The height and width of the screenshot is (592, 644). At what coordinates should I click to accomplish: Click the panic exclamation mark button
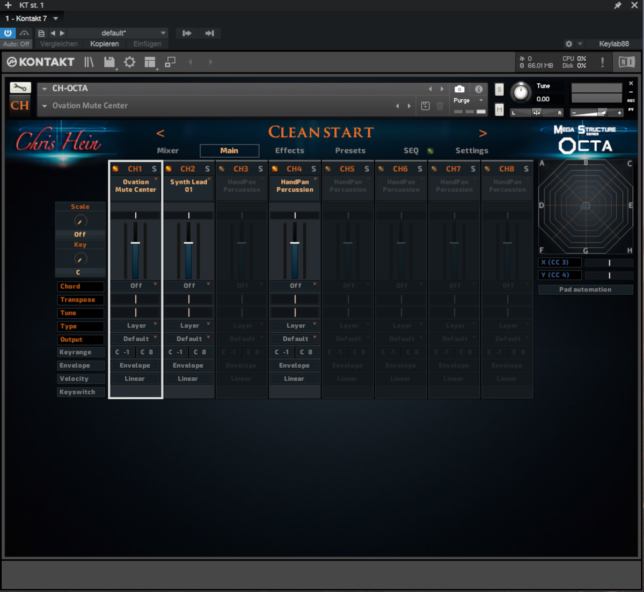click(602, 62)
